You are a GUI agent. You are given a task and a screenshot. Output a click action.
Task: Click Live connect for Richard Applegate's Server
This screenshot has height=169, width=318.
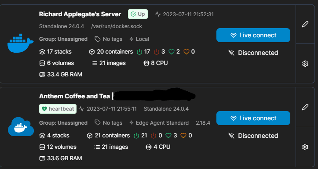[x=253, y=35]
